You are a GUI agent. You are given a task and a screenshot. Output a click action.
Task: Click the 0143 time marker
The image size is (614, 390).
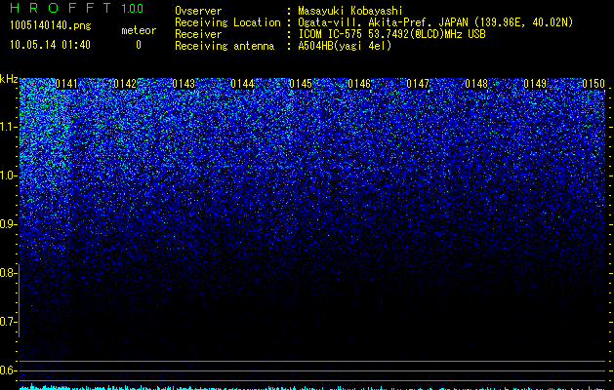coord(184,84)
